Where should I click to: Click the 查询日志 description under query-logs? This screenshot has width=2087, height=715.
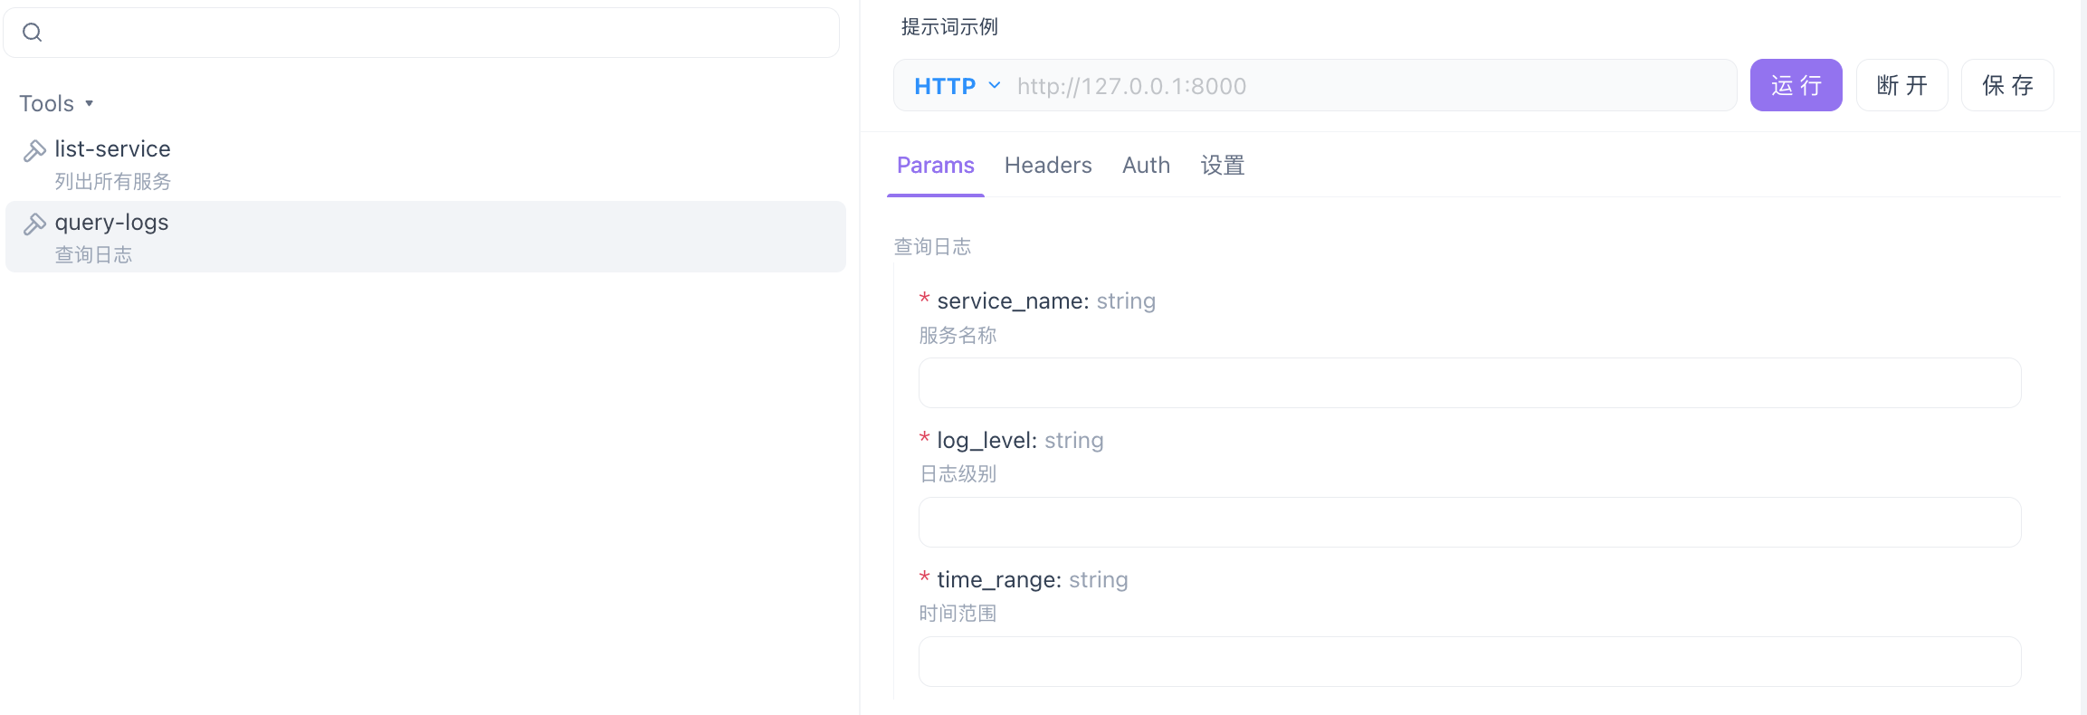pyautogui.click(x=93, y=255)
